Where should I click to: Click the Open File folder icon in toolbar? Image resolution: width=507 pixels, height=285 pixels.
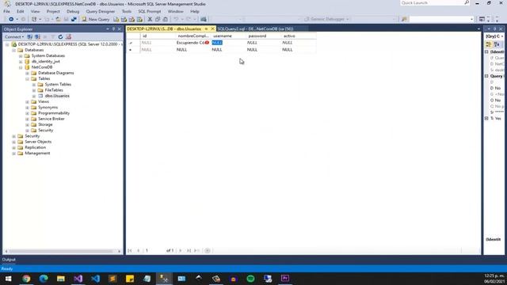[58, 19]
